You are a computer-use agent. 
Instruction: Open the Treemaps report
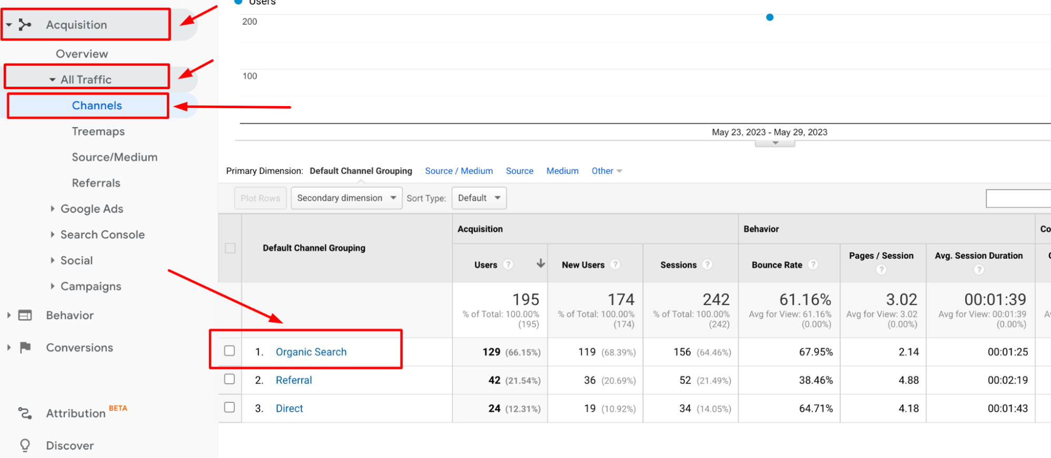(98, 131)
